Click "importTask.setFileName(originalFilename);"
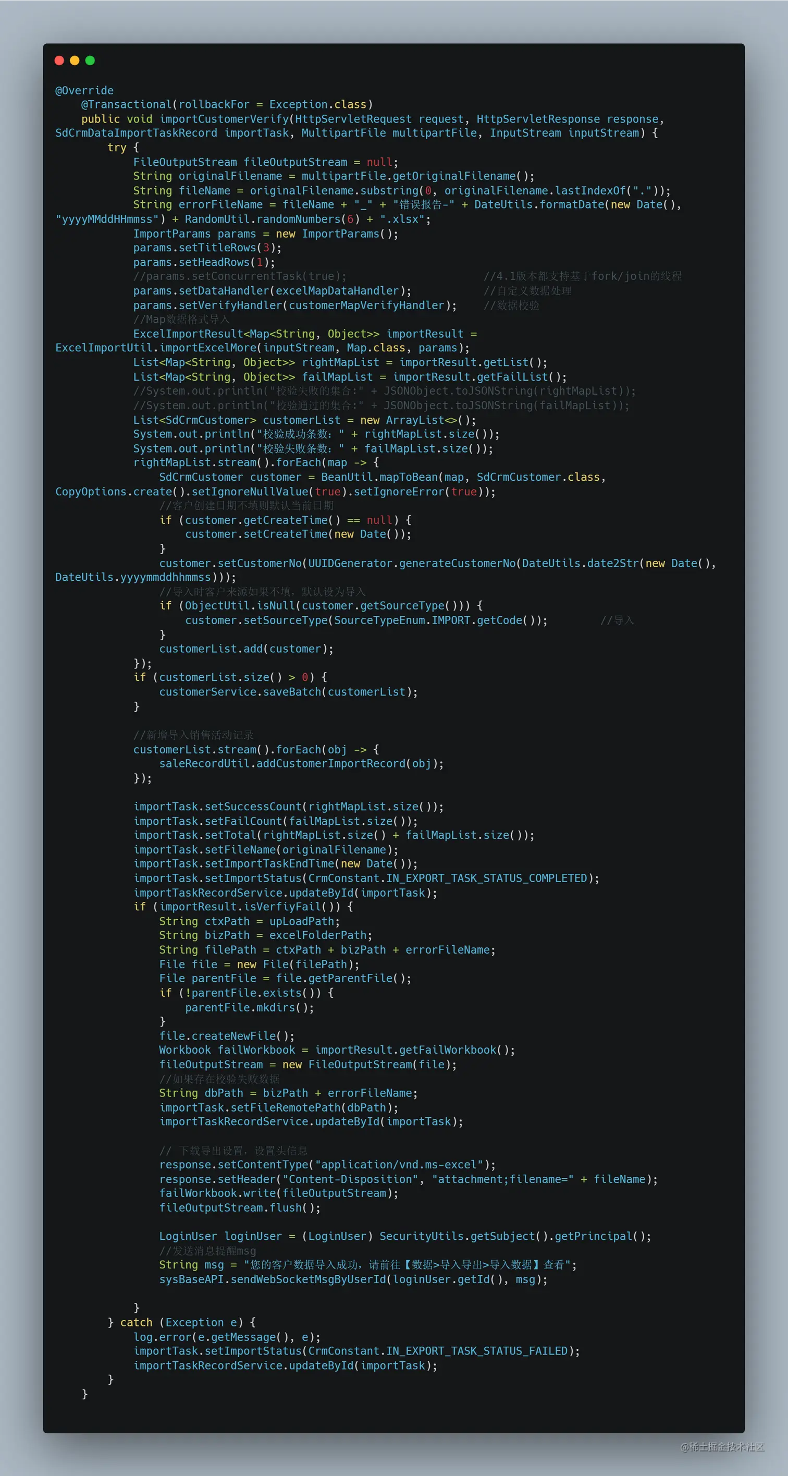 point(266,850)
